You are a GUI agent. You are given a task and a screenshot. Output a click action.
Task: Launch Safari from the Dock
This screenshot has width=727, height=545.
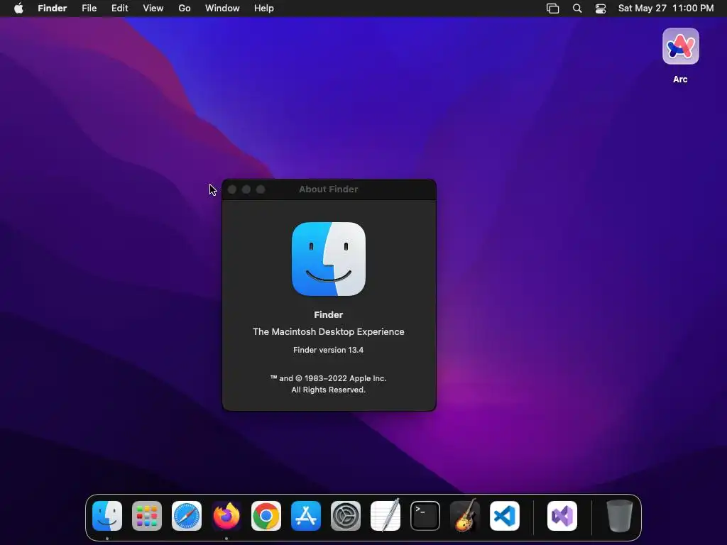click(x=187, y=516)
